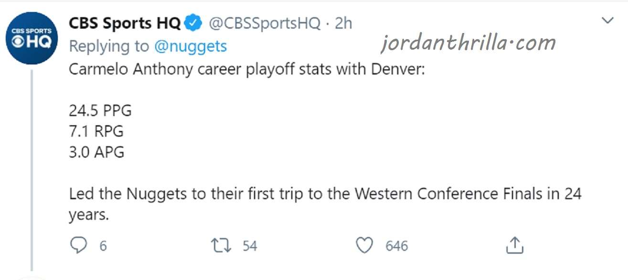Click the blue verified badge

[x=193, y=23]
